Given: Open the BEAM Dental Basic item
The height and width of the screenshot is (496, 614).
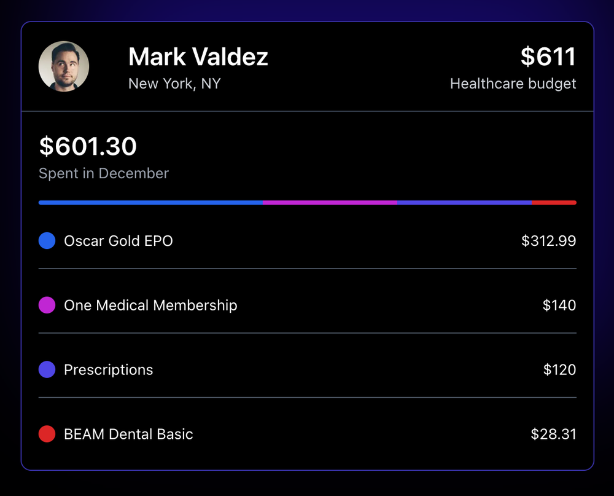Looking at the screenshot, I should click(x=308, y=434).
